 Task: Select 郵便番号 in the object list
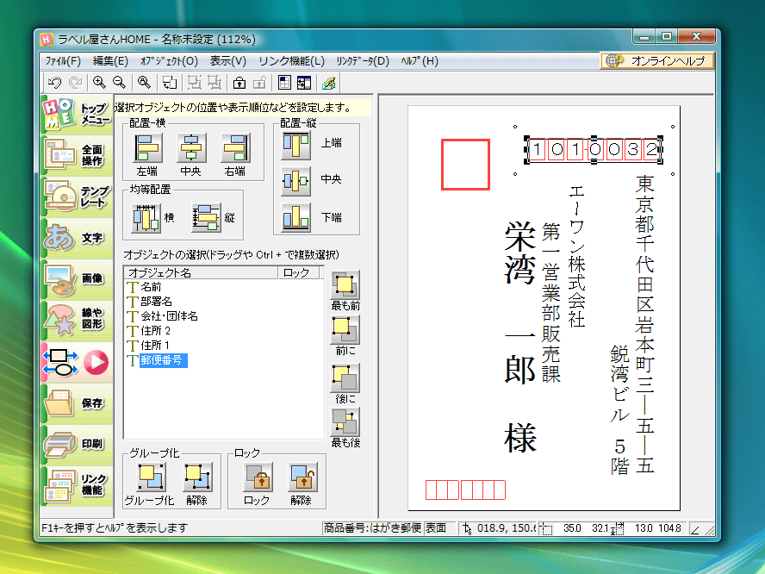163,360
